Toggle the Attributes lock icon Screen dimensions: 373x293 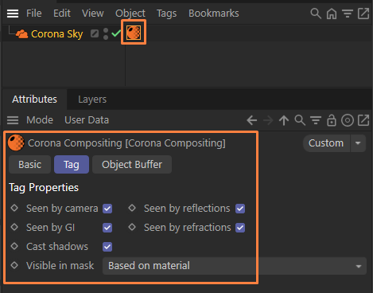click(332, 120)
